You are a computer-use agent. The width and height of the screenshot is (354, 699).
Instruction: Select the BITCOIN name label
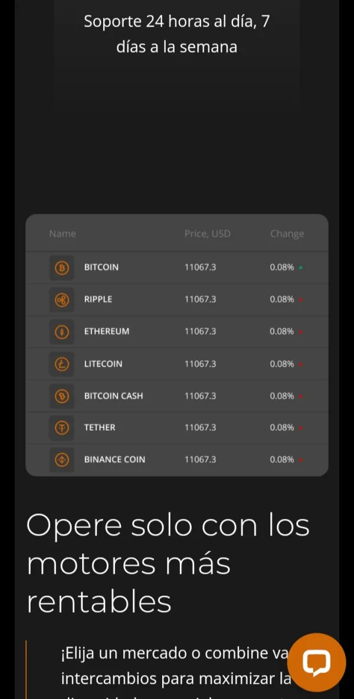tap(101, 268)
